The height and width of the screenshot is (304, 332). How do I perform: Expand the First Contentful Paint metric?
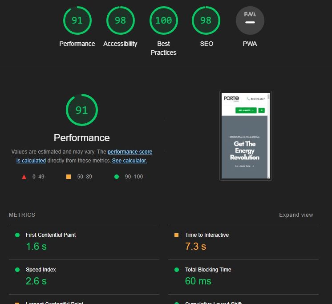pos(51,235)
